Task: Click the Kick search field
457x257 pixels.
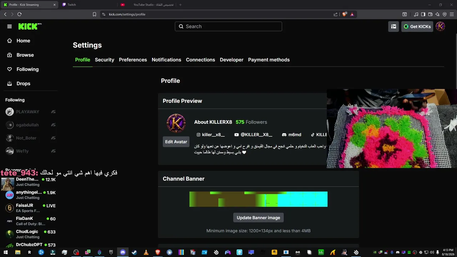Action: tap(228, 26)
